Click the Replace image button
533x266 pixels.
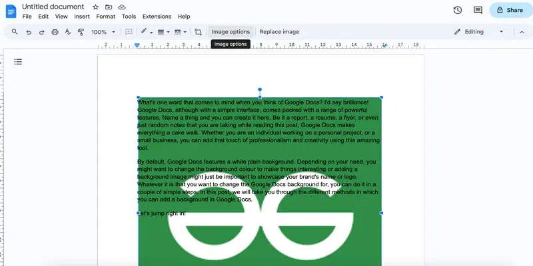tap(279, 31)
